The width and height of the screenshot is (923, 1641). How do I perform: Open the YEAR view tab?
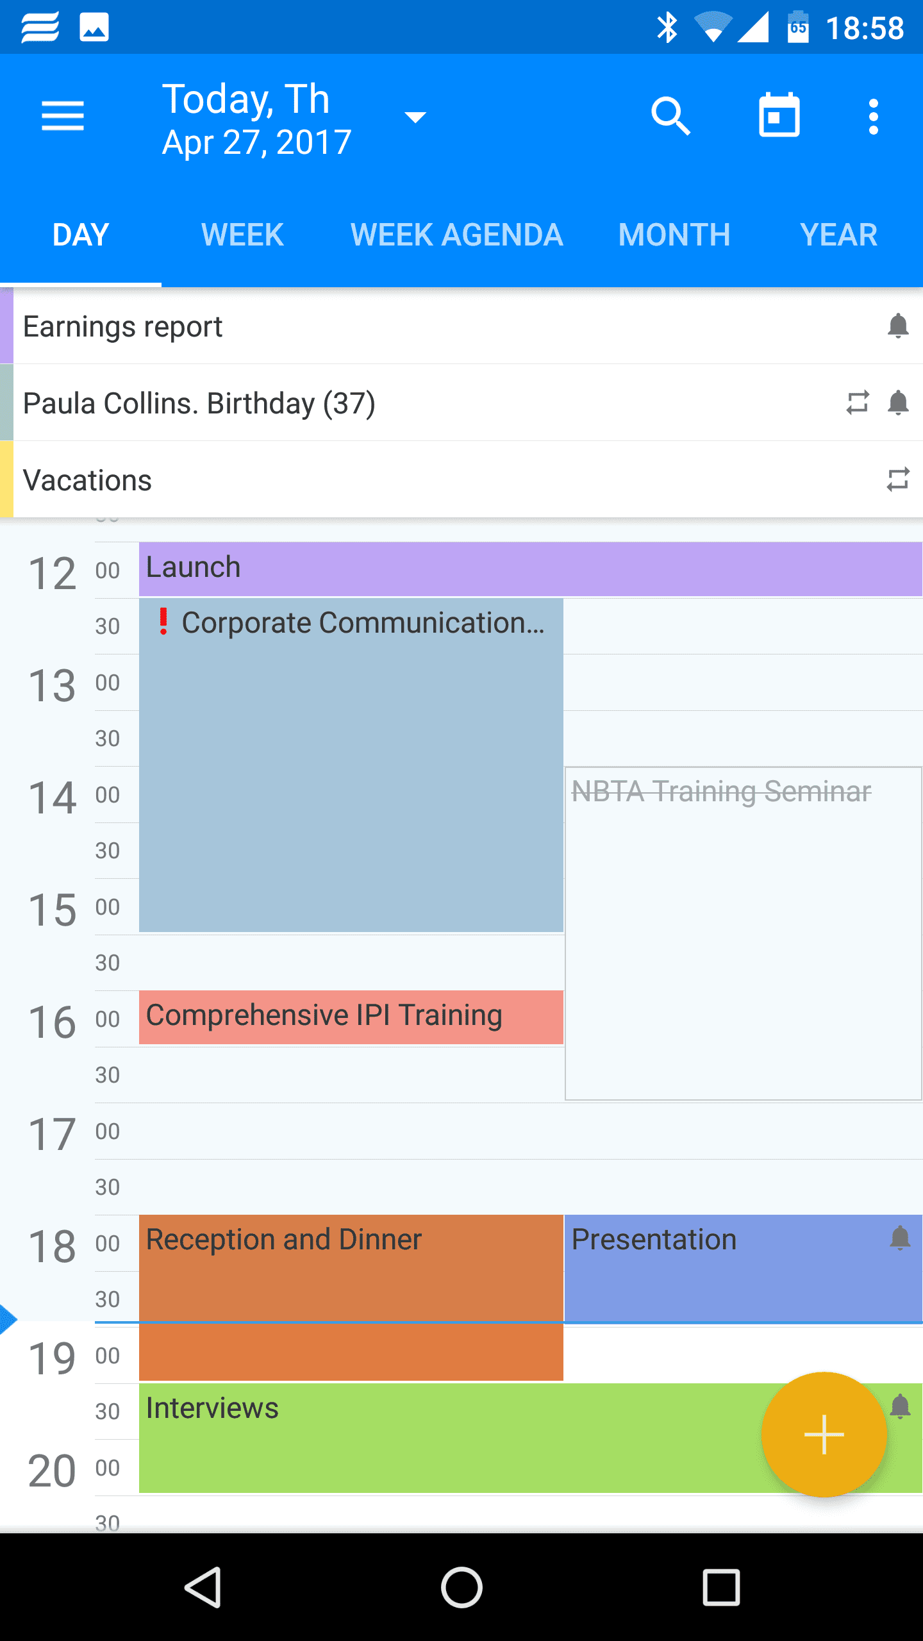click(838, 235)
